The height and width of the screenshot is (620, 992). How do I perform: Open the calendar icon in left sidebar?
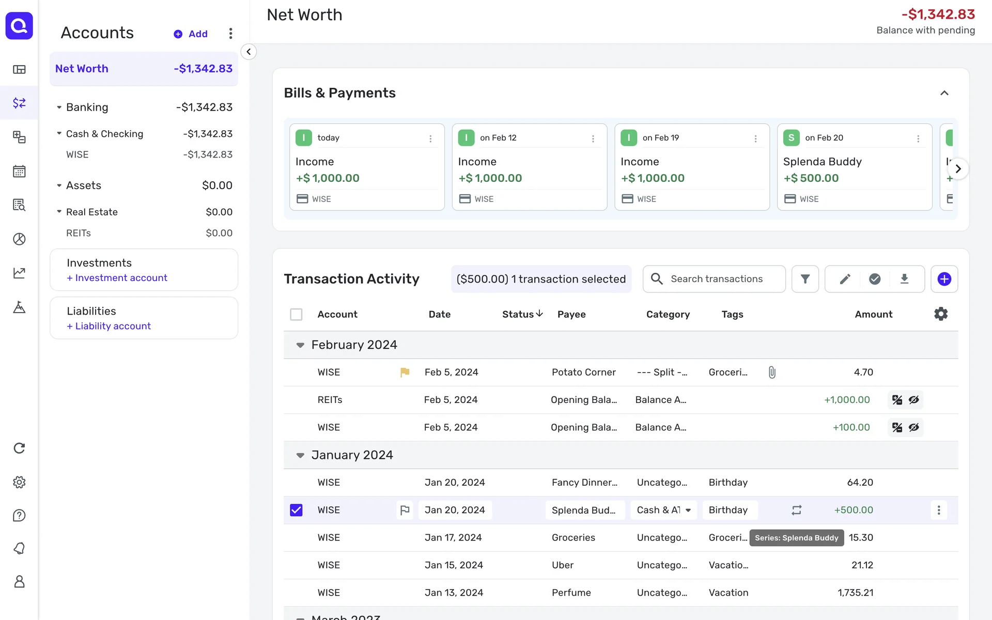[x=19, y=171]
